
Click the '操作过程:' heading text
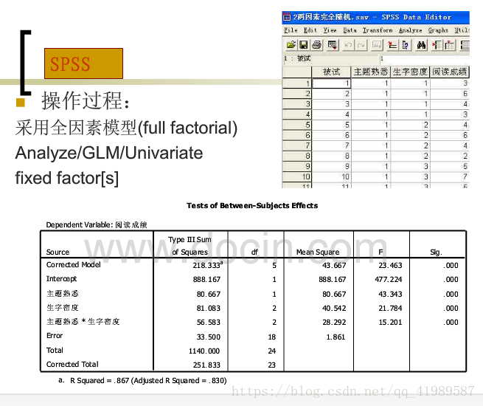click(x=86, y=101)
